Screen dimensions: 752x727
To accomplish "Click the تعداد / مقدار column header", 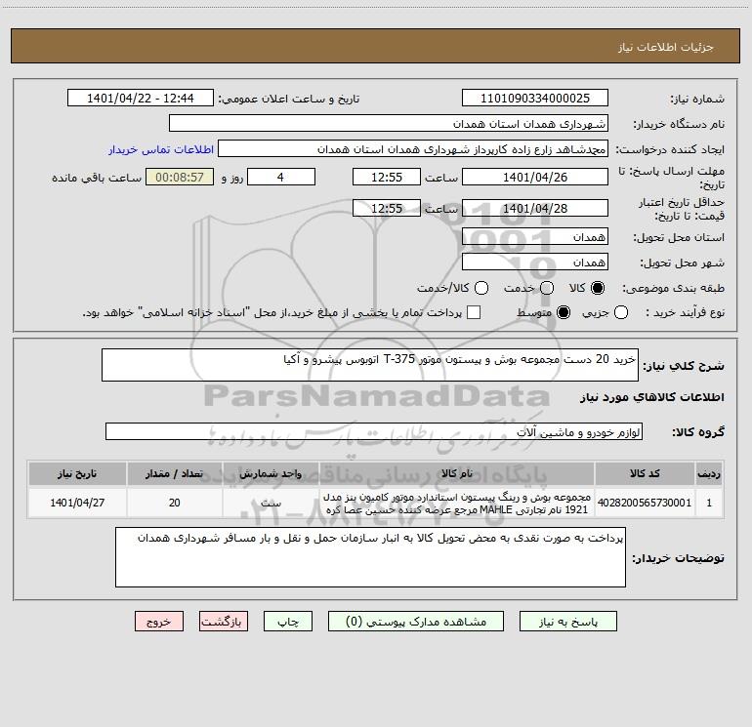I will coord(174,473).
